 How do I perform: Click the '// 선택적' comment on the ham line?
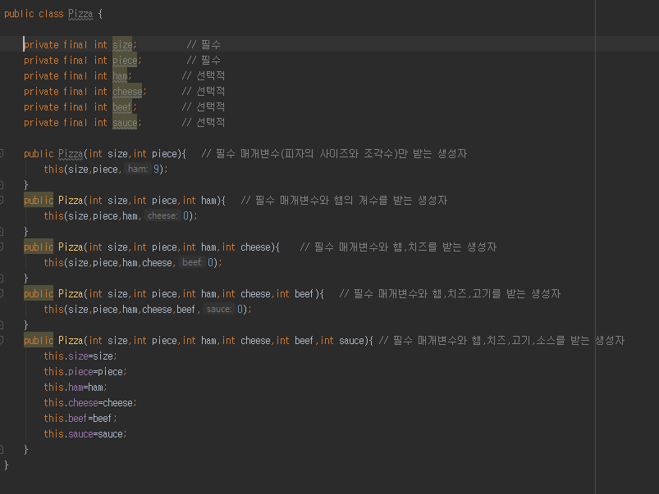(x=204, y=75)
